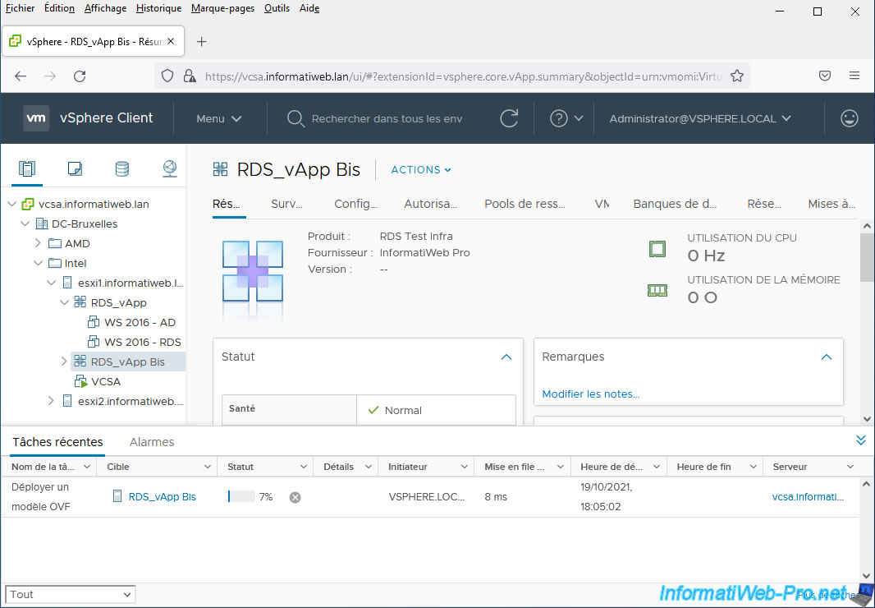
Task: Collapse the RDS_vApp node
Action: coord(64,303)
